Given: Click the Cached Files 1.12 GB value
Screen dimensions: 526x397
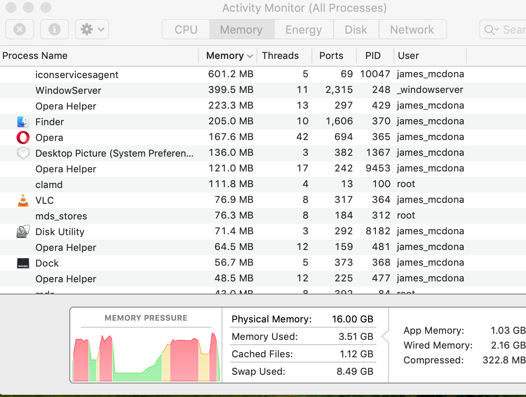Looking at the screenshot, I should tap(357, 354).
